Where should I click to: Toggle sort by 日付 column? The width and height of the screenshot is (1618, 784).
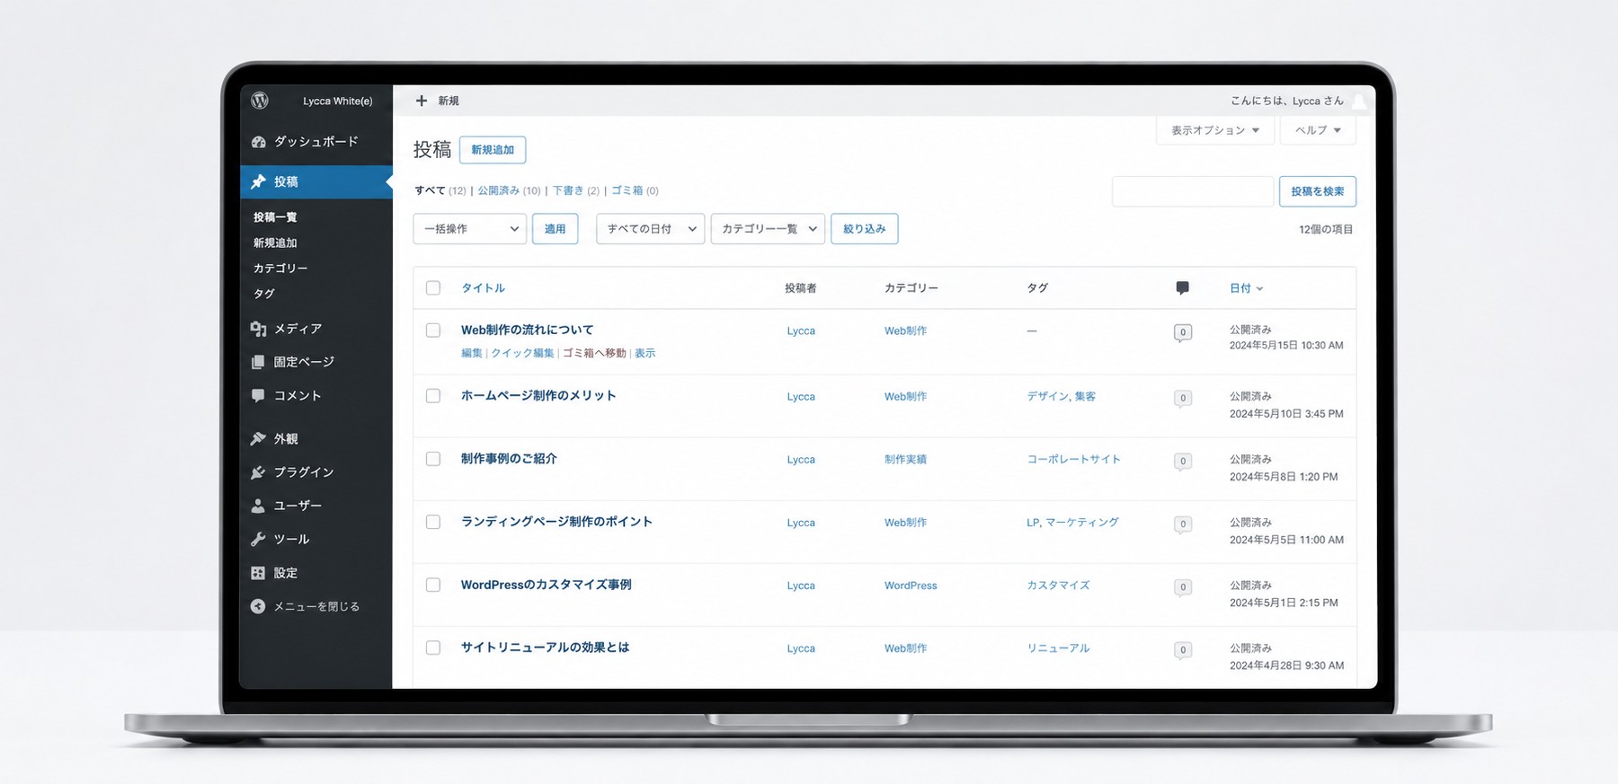[x=1246, y=288]
